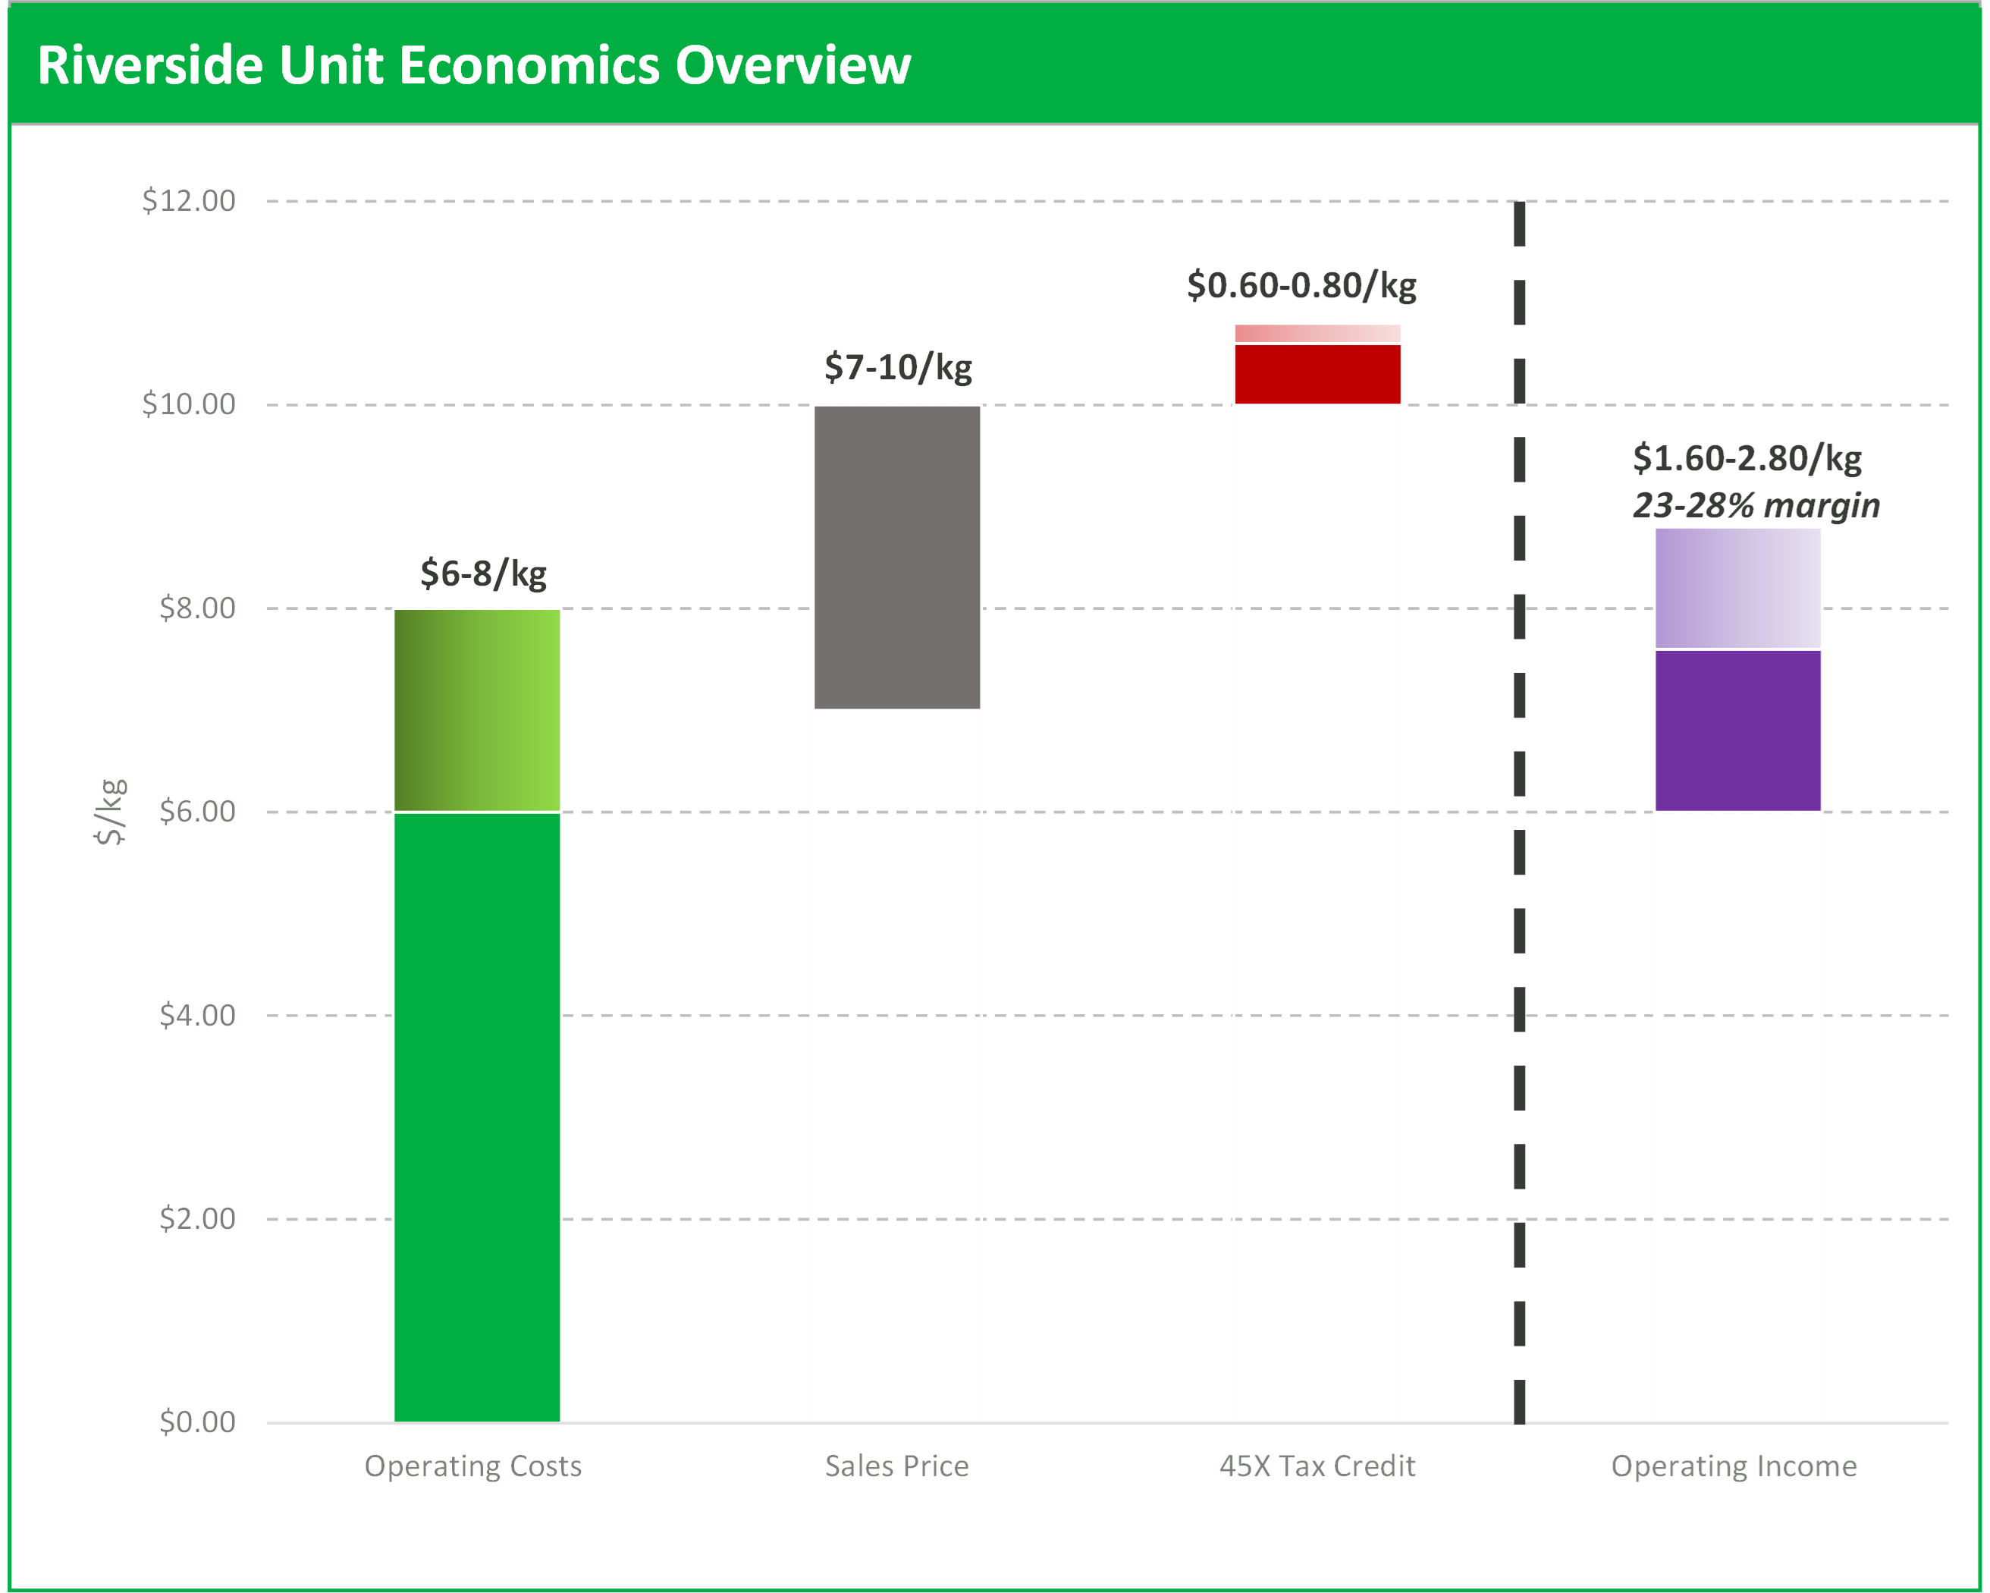Select the $0.60-0.80/kg data label
Screen dimensions: 1990x1593
1301,285
